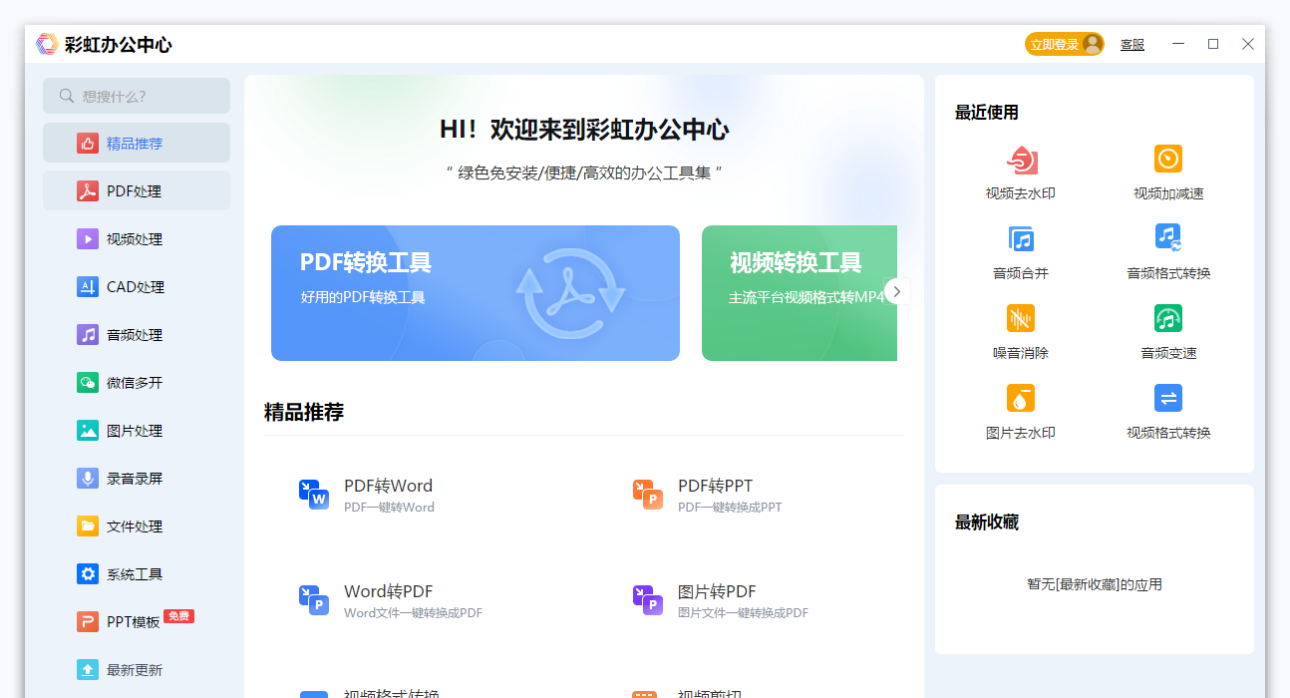1290x698 pixels.
Task: Open the 视频去水印 recent tool icon
Action: (x=1022, y=160)
